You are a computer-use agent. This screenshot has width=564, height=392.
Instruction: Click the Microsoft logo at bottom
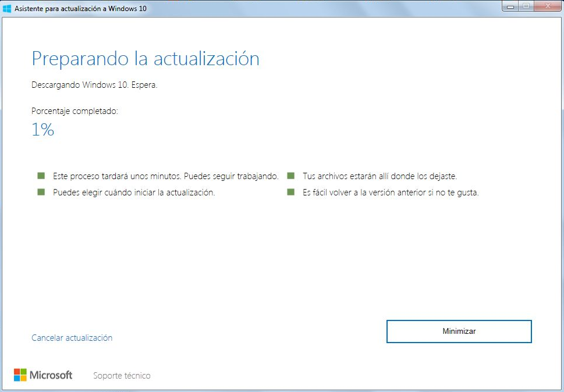[43, 375]
